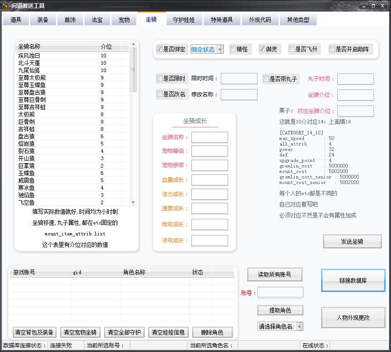Check the 是否开启助阵 option
Screen dimensions: 391x352
(332, 49)
